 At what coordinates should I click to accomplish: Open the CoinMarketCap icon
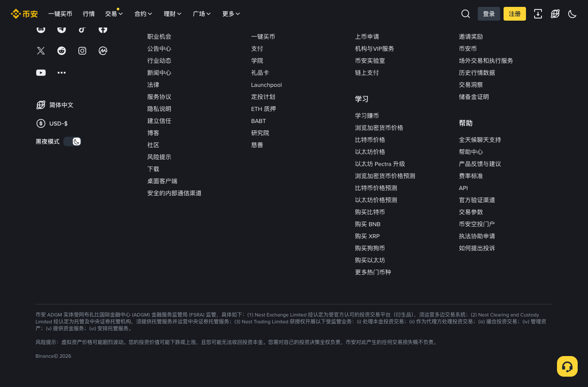[x=103, y=51]
